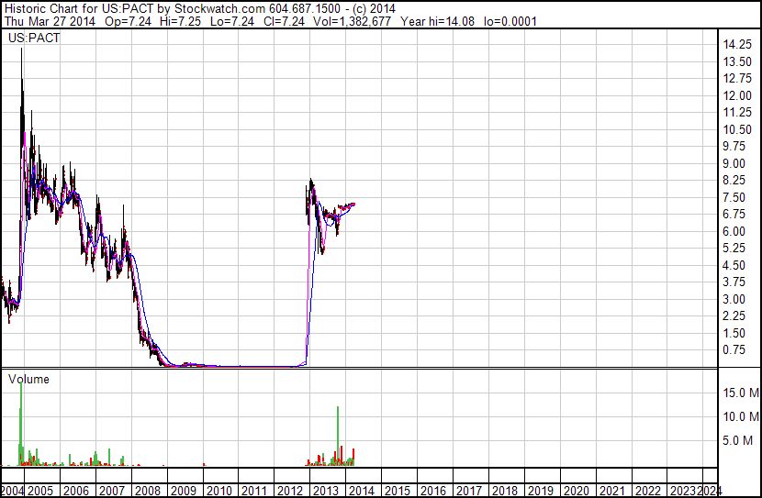The image size is (762, 498).
Task: Select the 0.75 price axis label
Action: click(x=736, y=349)
